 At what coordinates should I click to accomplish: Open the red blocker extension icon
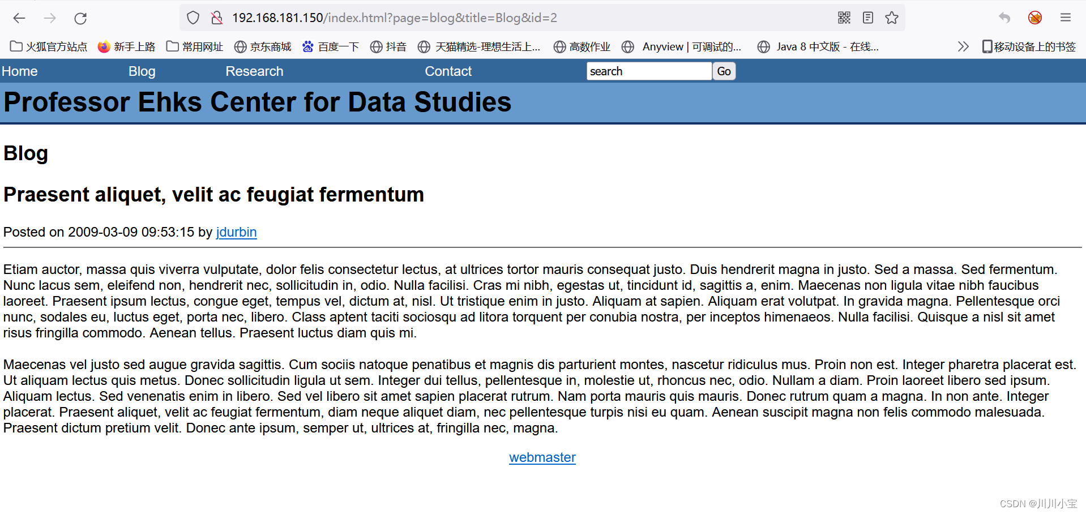click(x=1035, y=18)
